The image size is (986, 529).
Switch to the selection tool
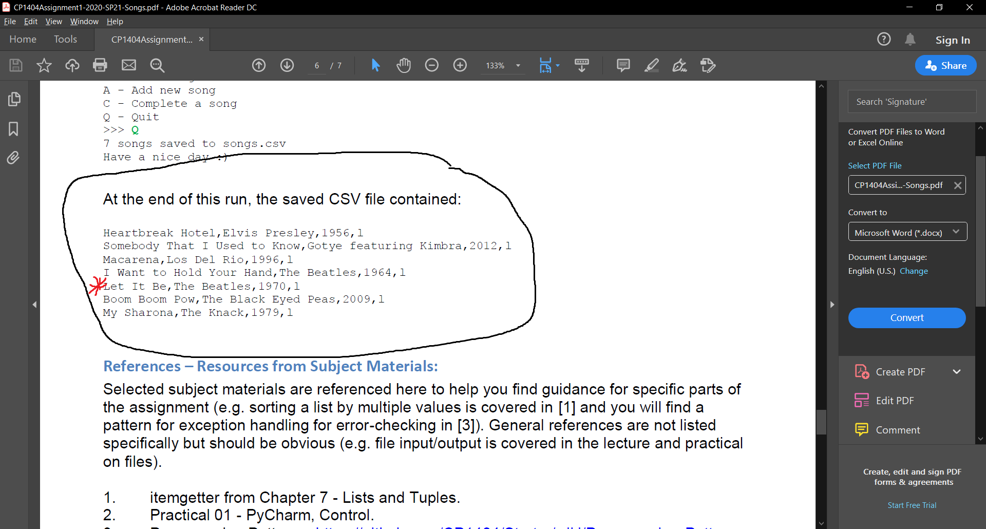click(x=376, y=65)
